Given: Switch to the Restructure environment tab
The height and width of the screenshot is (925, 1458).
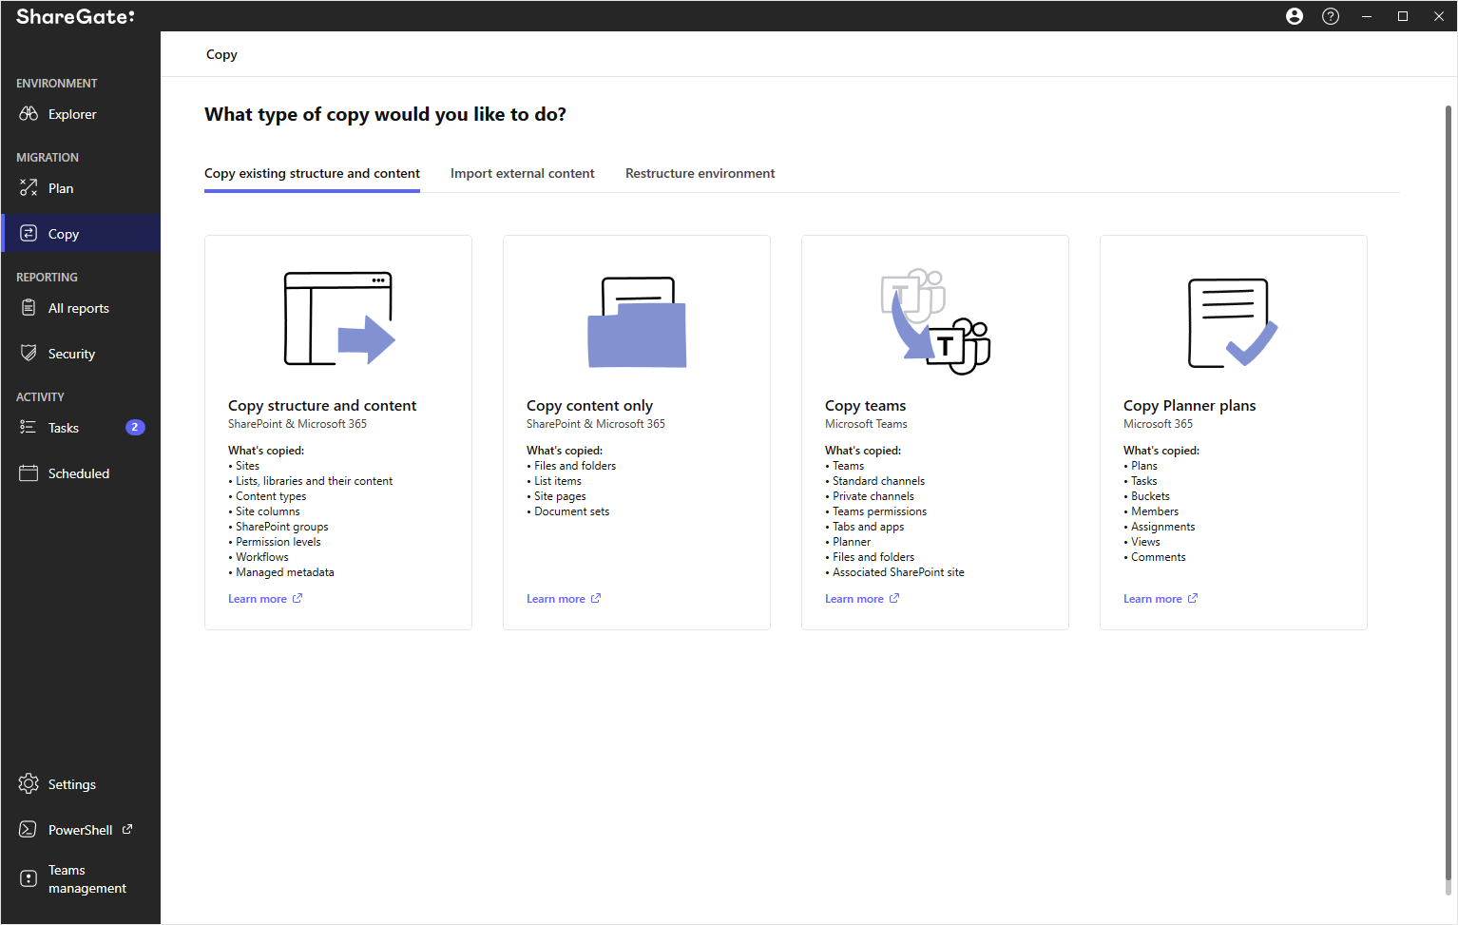Looking at the screenshot, I should 700,173.
